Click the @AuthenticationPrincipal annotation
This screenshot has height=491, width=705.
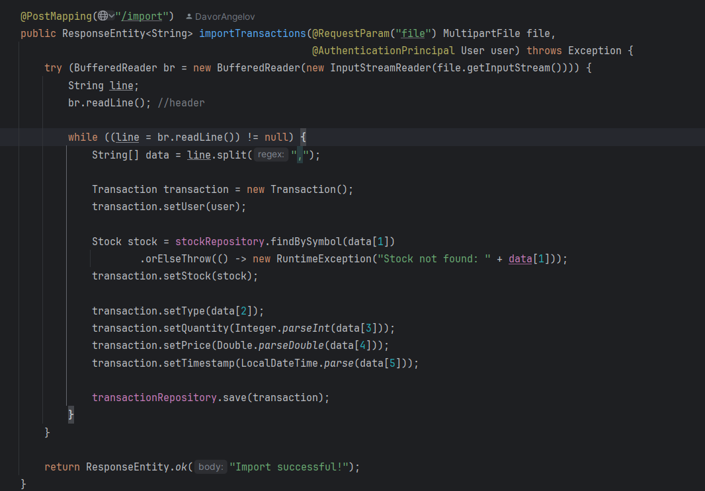pos(383,51)
